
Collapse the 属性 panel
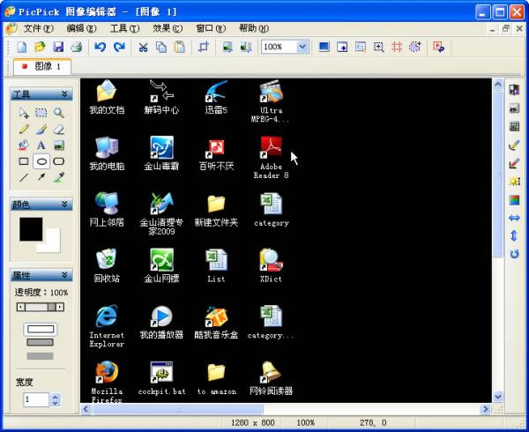point(64,275)
